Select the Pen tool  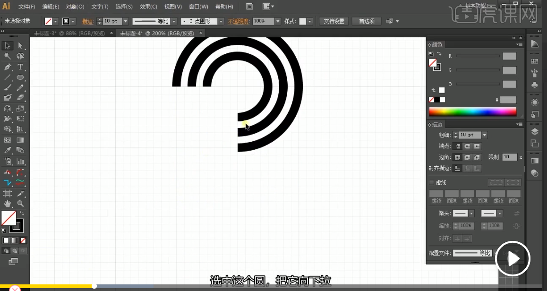pos(8,67)
